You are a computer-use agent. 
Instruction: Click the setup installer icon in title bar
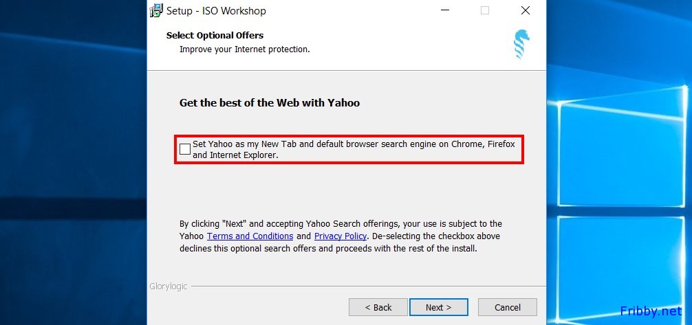(156, 10)
